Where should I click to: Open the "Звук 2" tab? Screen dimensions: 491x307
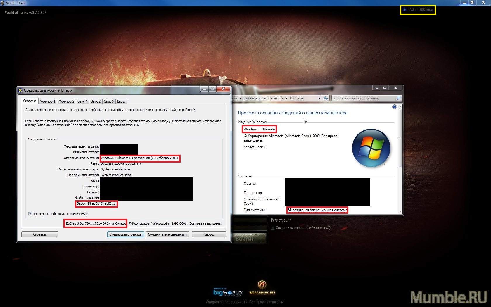96,101
